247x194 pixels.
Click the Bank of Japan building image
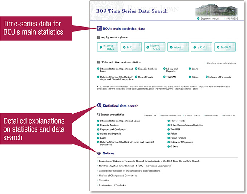(x=216, y=10)
